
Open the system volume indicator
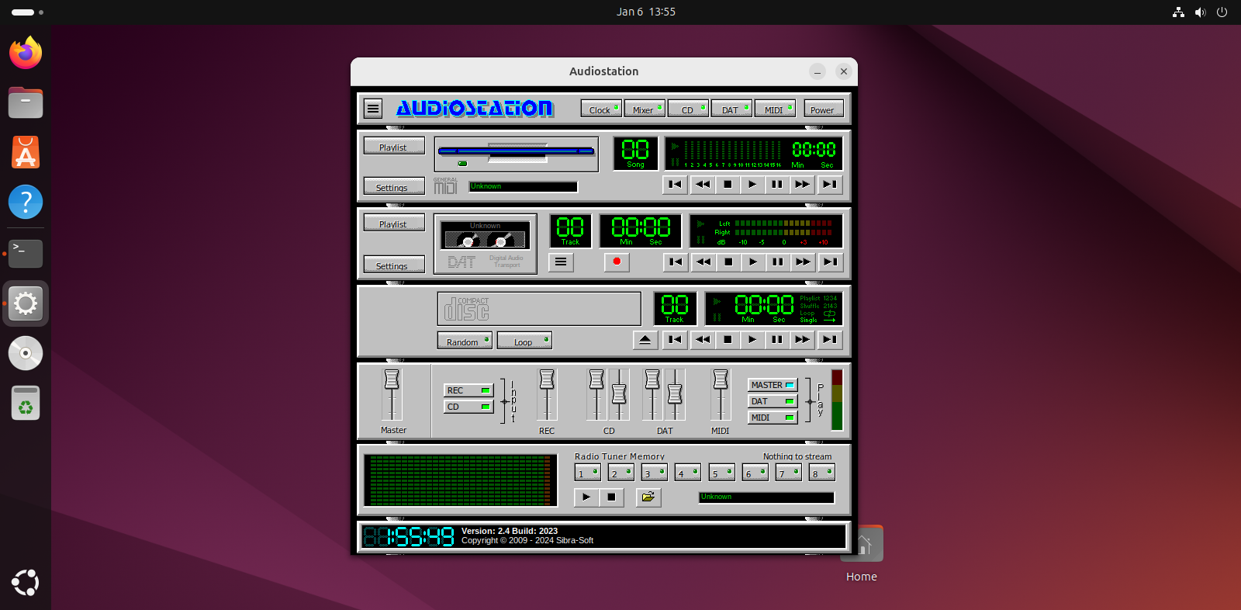pos(1200,12)
